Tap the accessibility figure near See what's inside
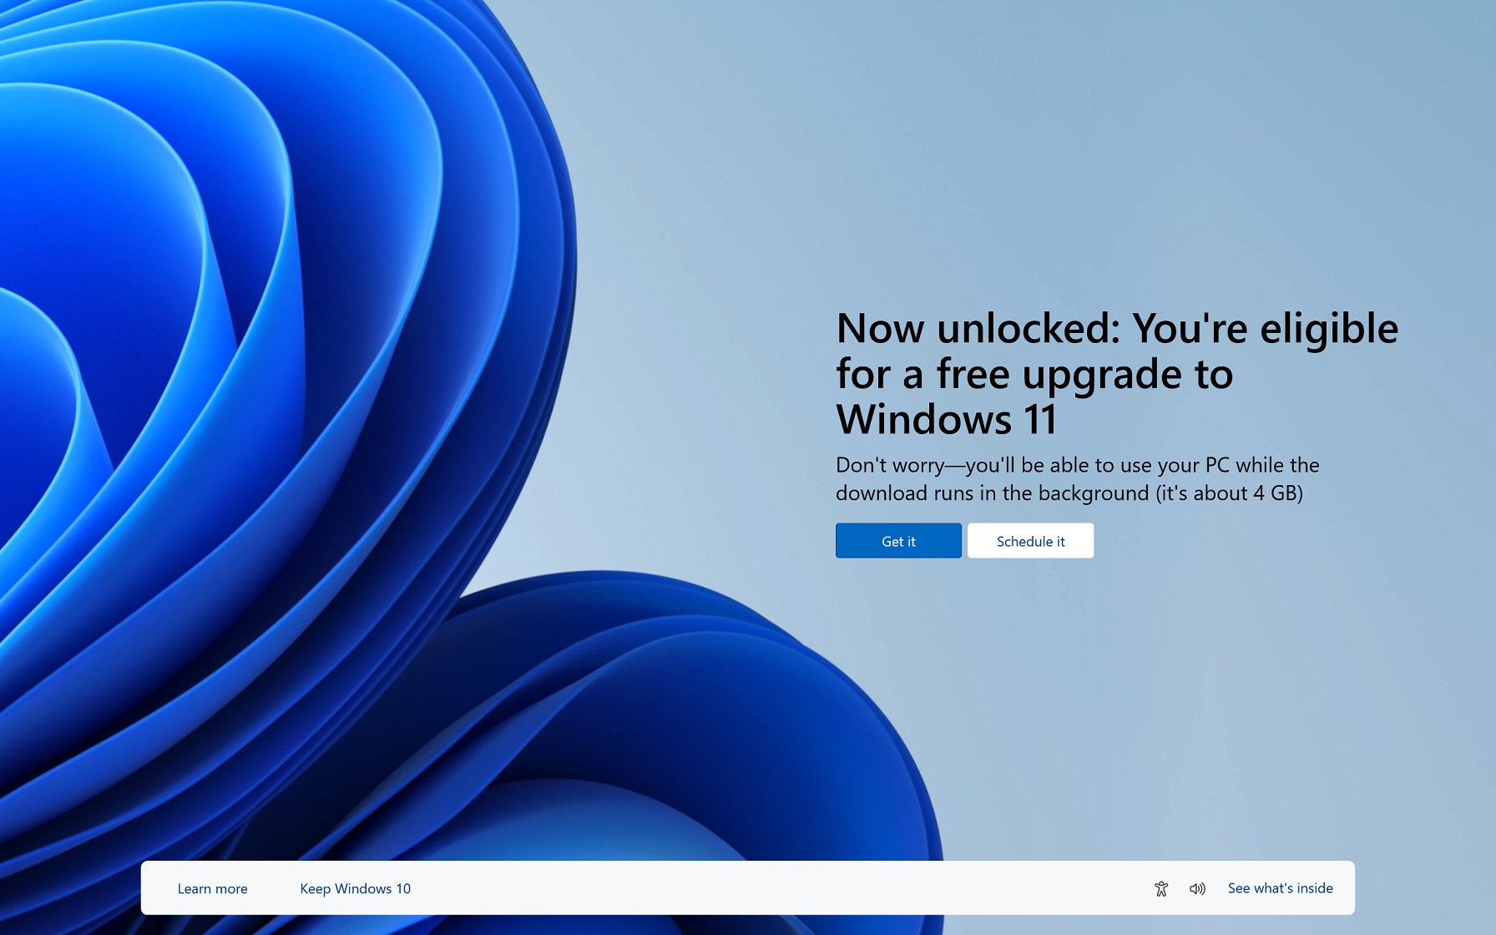This screenshot has height=935, width=1496. [1160, 888]
